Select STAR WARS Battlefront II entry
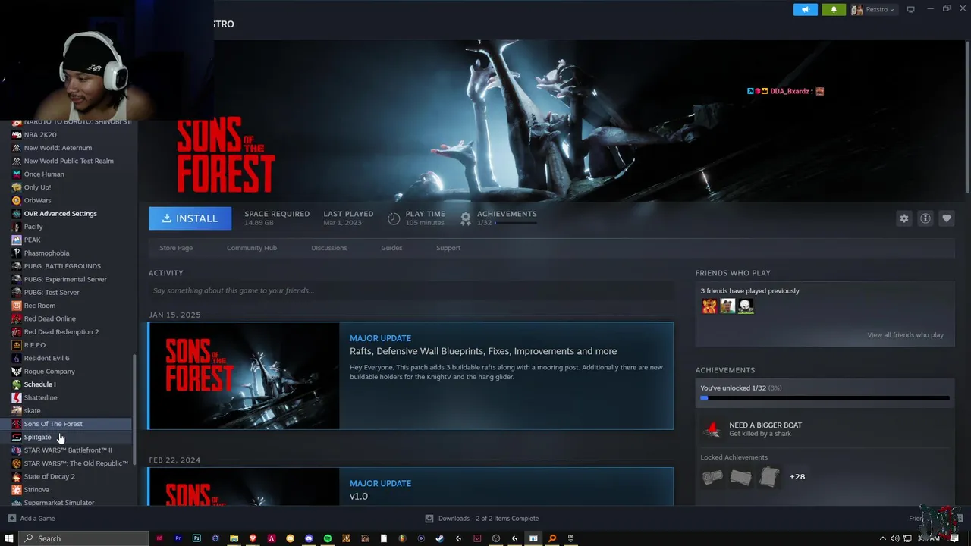 [68, 450]
